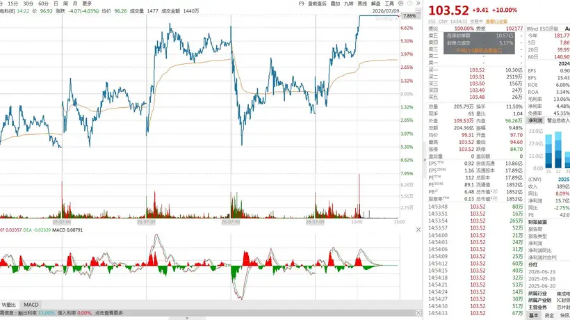The width and height of the screenshot is (570, 320).
Task: Collapse the right panel using splitter arrow
Action: (425, 159)
